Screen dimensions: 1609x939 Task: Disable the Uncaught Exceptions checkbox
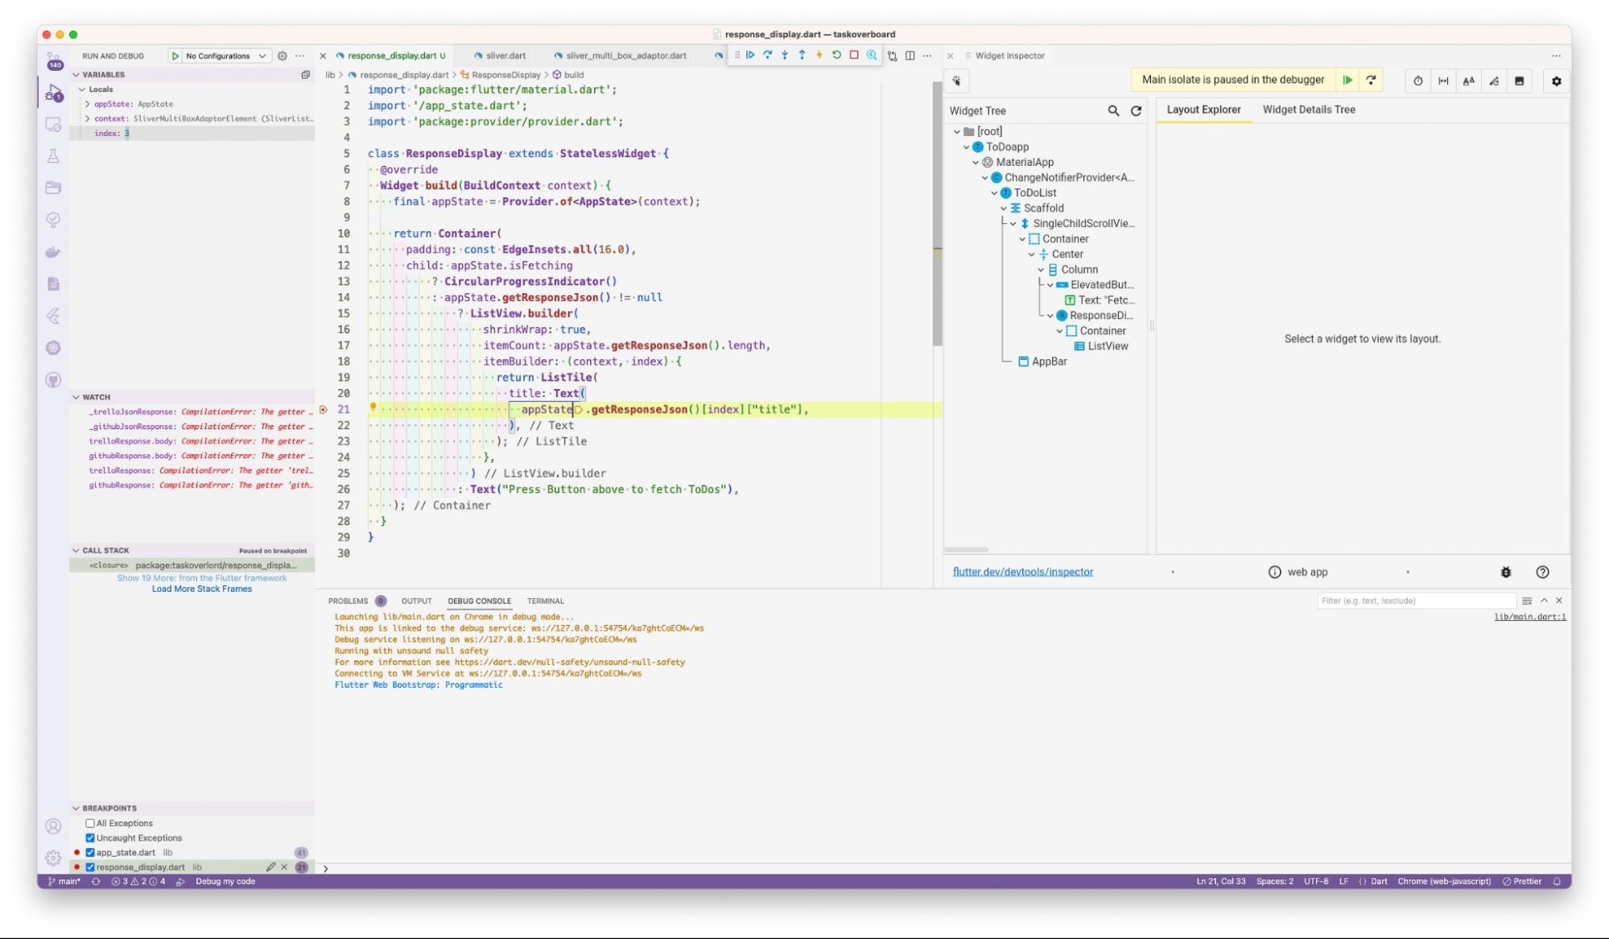coord(89,838)
